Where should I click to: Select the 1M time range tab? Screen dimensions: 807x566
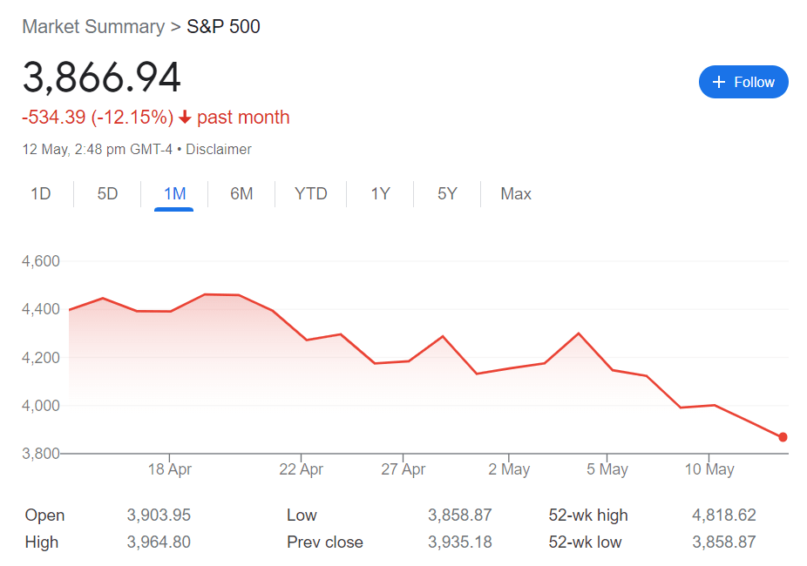click(174, 193)
